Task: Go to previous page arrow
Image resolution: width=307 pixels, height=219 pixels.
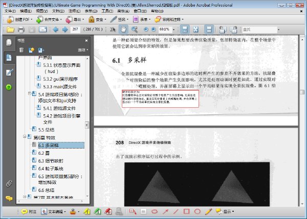Action: click(x=56, y=30)
